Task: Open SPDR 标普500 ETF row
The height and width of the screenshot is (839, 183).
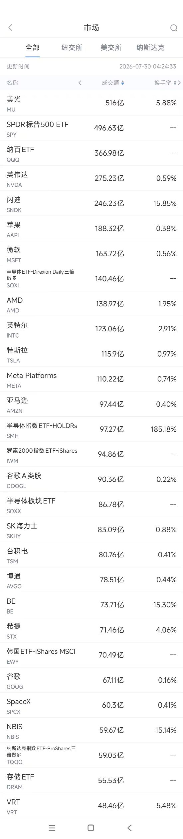Action: [x=91, y=128]
